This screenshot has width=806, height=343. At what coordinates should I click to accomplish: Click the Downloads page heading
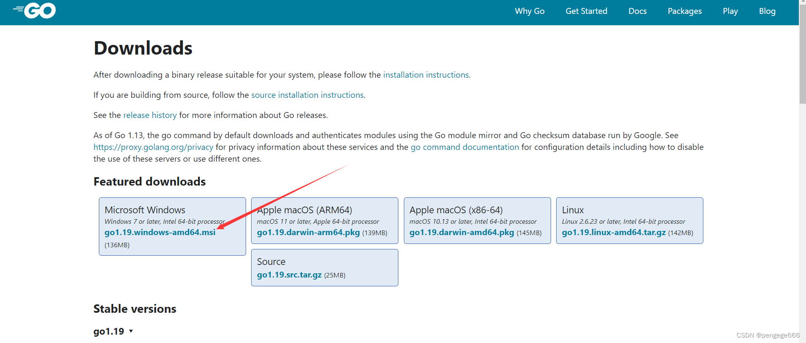click(x=143, y=48)
